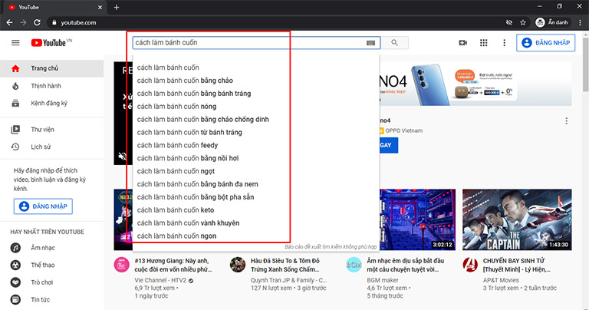Open the on-screen keyboard icon in search box
The height and width of the screenshot is (310, 589).
tap(370, 43)
